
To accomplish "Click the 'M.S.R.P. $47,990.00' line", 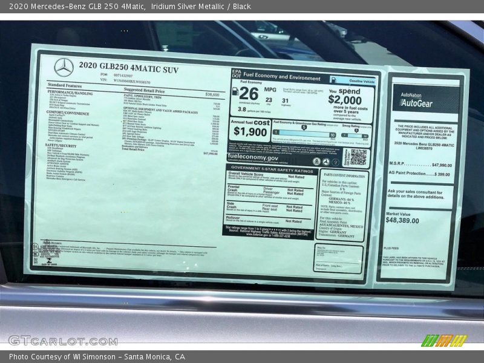I will click(420, 164).
